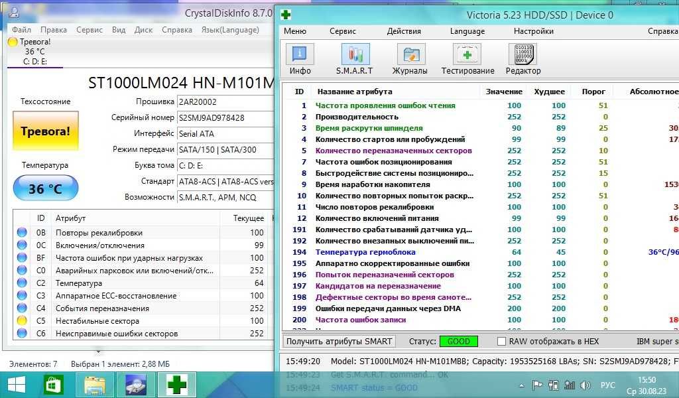Select Аварийных парковок или включений row
679x398 pixels.
143,270
